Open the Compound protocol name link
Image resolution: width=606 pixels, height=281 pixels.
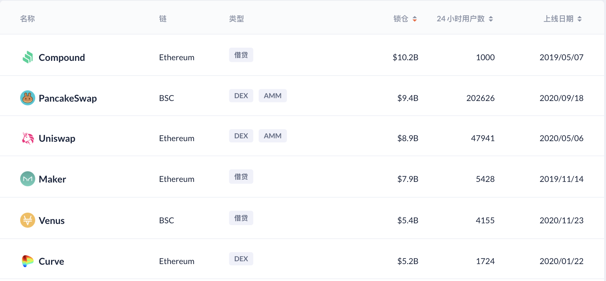(62, 57)
